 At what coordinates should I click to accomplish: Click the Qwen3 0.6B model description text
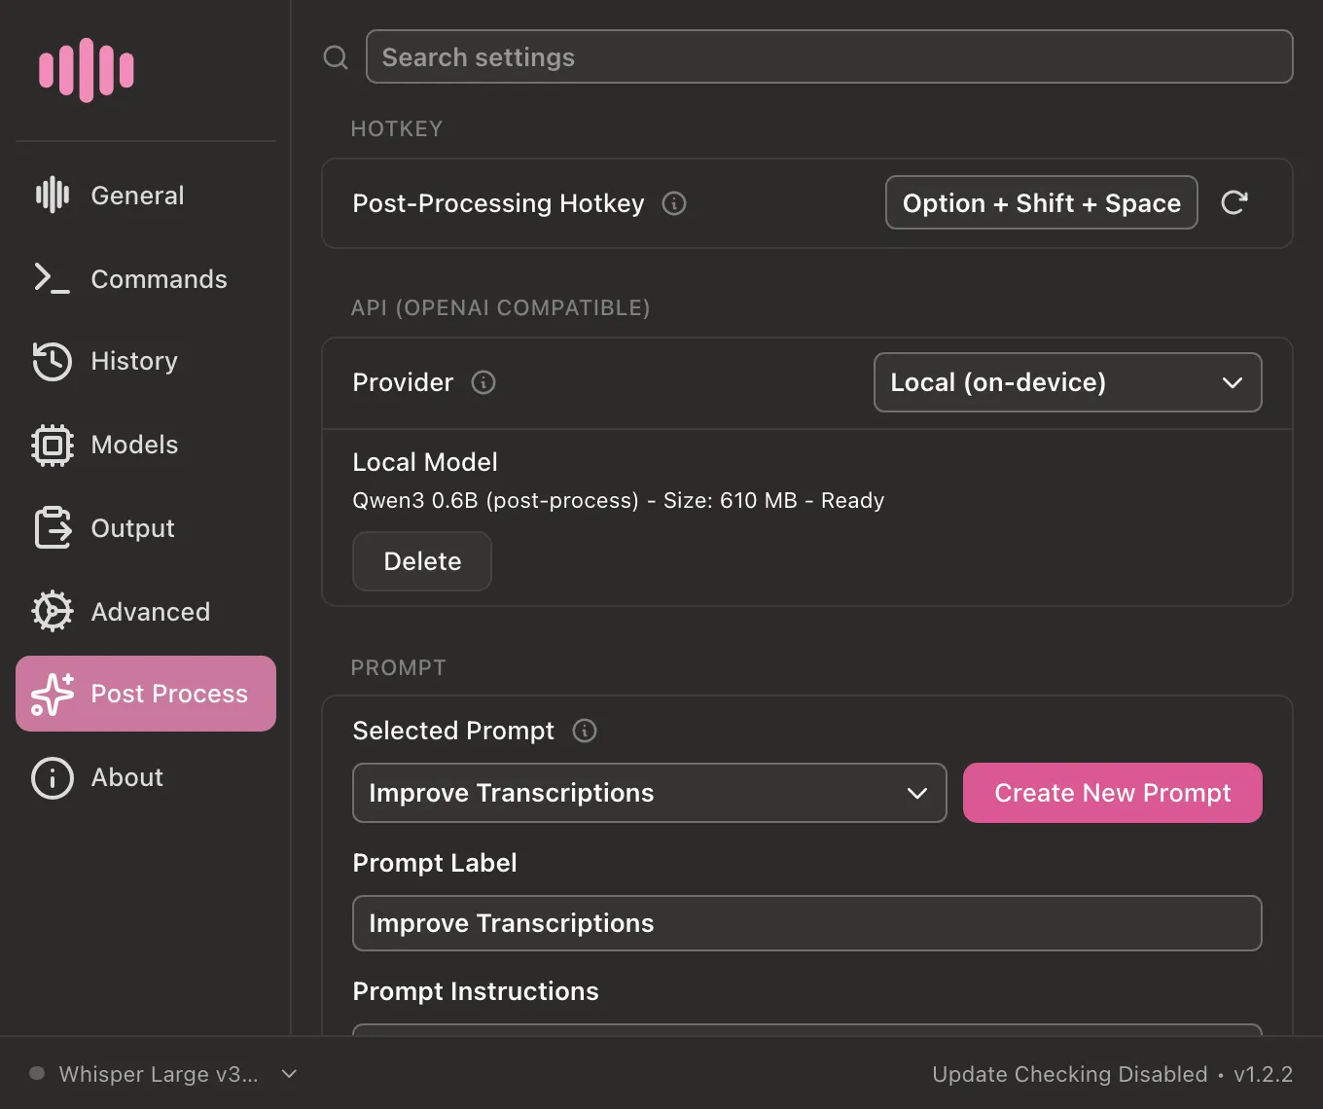coord(619,500)
